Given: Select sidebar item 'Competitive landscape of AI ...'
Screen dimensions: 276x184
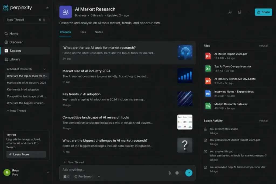Looking at the screenshot, I should coord(26,96).
